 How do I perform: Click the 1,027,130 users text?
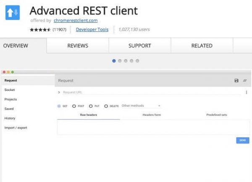[x=134, y=29]
